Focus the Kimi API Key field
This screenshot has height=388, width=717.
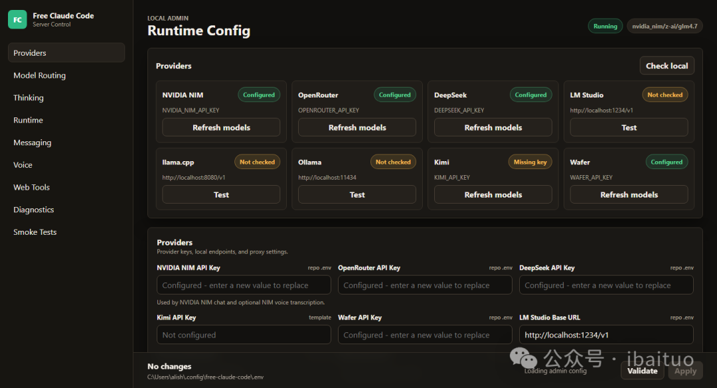pos(244,334)
